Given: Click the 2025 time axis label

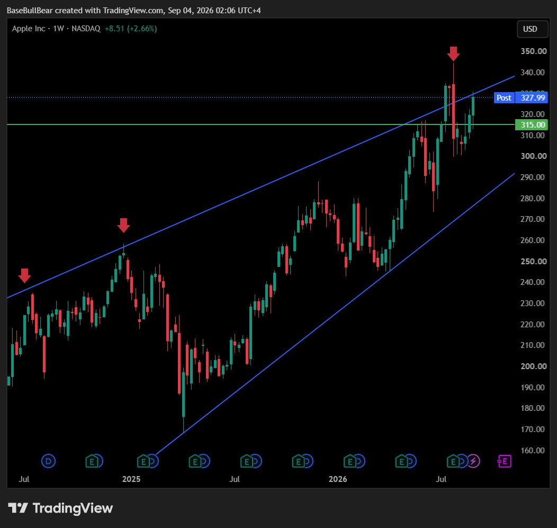Looking at the screenshot, I should pos(131,479).
